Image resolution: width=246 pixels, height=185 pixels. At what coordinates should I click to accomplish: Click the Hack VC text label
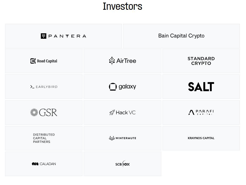[x=126, y=112]
